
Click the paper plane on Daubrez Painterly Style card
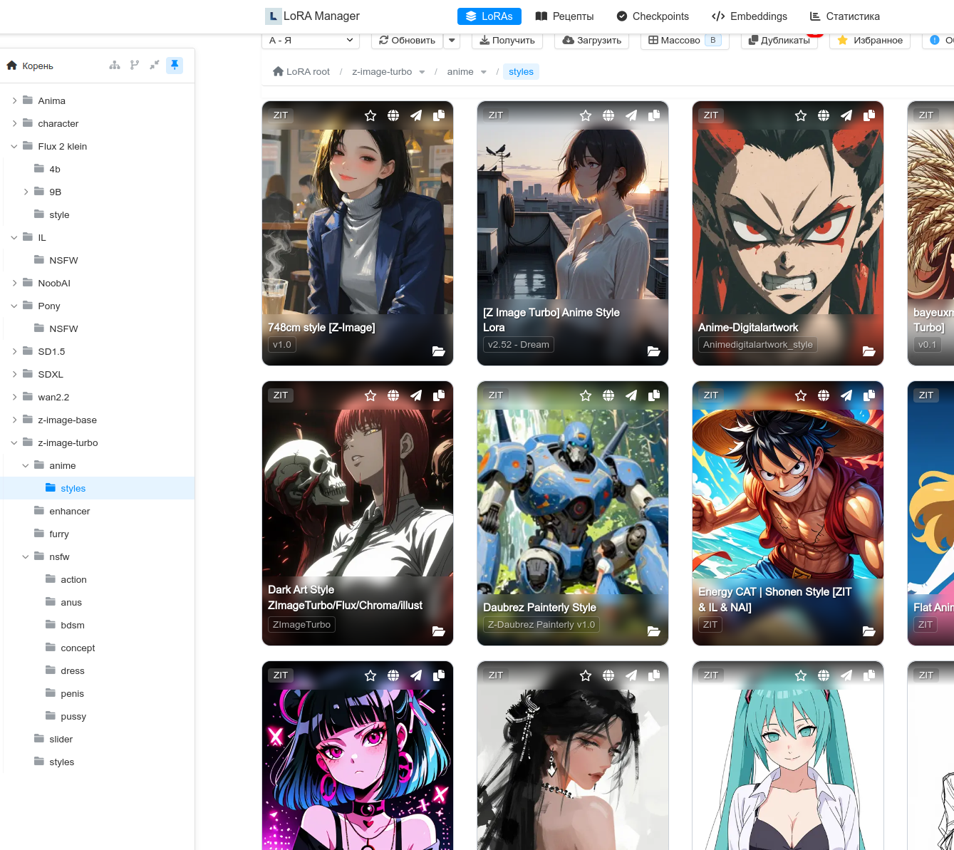631,395
